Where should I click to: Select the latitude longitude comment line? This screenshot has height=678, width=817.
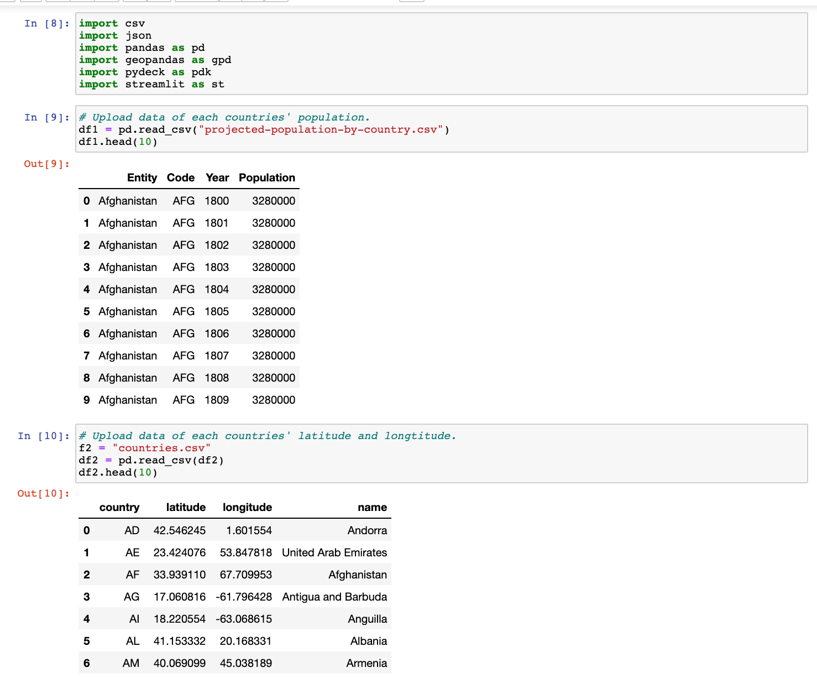coord(265,435)
